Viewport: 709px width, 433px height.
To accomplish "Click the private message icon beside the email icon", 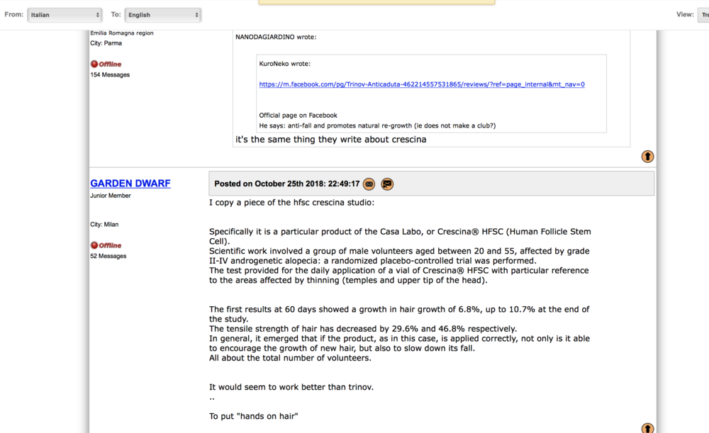I will pos(387,184).
